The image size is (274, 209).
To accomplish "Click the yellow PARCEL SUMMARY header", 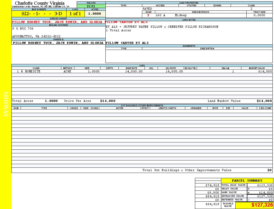I will (247, 181).
